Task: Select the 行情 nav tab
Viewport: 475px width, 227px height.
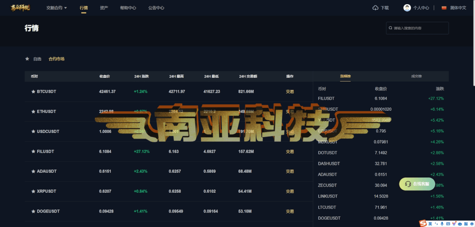Action: point(84,8)
